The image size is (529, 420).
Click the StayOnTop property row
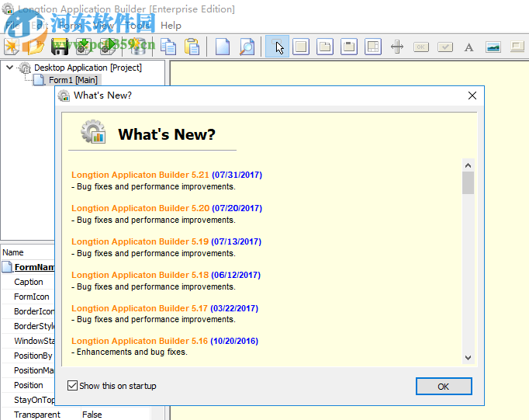tap(29, 400)
